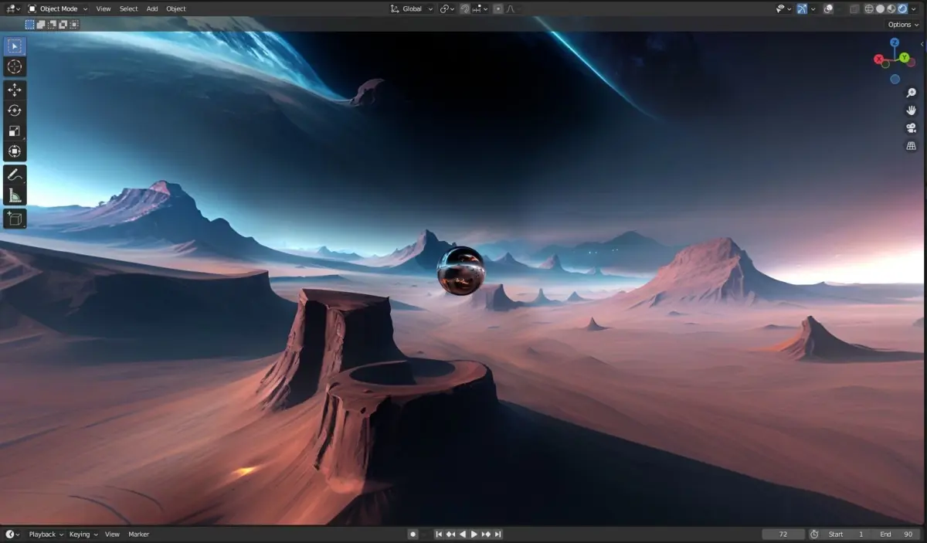Expand viewport shading options dropdown
The width and height of the screenshot is (927, 543).
[912, 8]
